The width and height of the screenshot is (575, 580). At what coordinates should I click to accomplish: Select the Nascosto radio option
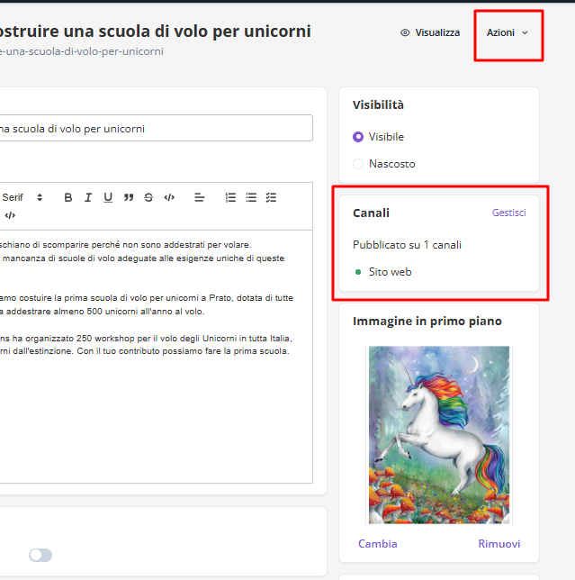click(359, 164)
